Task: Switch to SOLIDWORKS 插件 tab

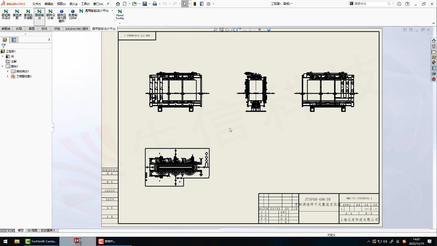Action: [x=77, y=29]
